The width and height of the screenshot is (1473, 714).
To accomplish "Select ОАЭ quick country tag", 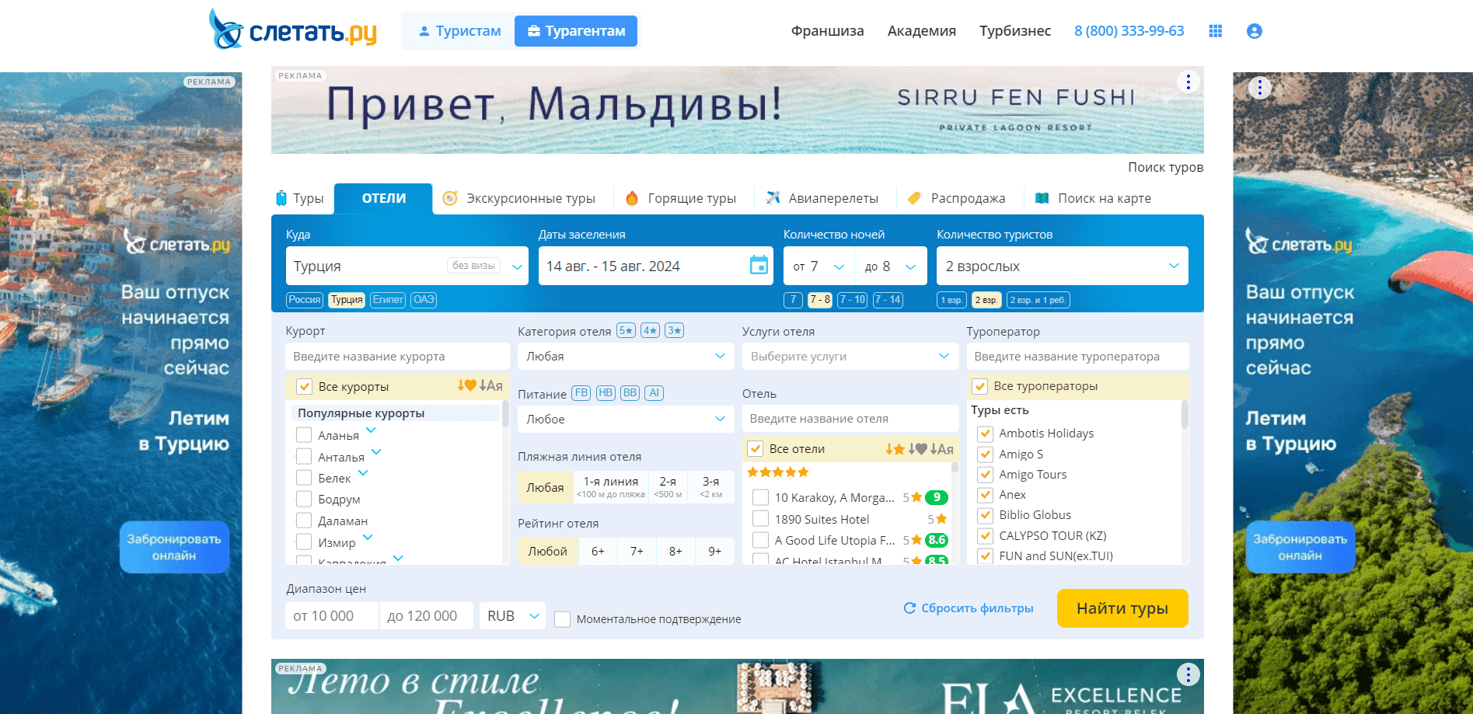I will click(424, 300).
